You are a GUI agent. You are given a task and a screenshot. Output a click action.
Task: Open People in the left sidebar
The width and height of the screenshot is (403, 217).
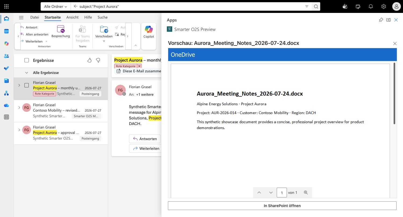tap(6, 56)
